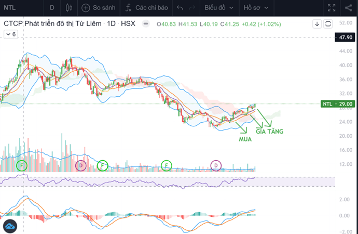Collapse the indicator legend with chevron 6
This screenshot has height=234, width=358.
(x=11, y=34)
